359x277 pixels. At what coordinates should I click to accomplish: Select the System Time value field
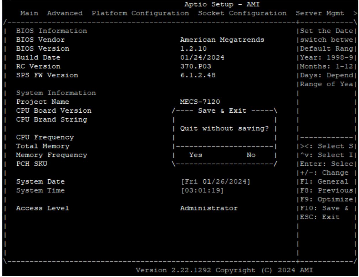(x=202, y=191)
